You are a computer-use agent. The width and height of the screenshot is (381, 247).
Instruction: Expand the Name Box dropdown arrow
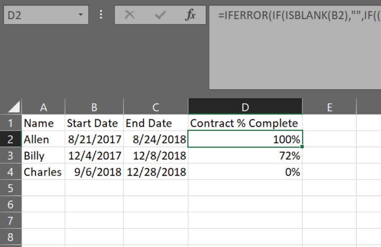click(81, 15)
